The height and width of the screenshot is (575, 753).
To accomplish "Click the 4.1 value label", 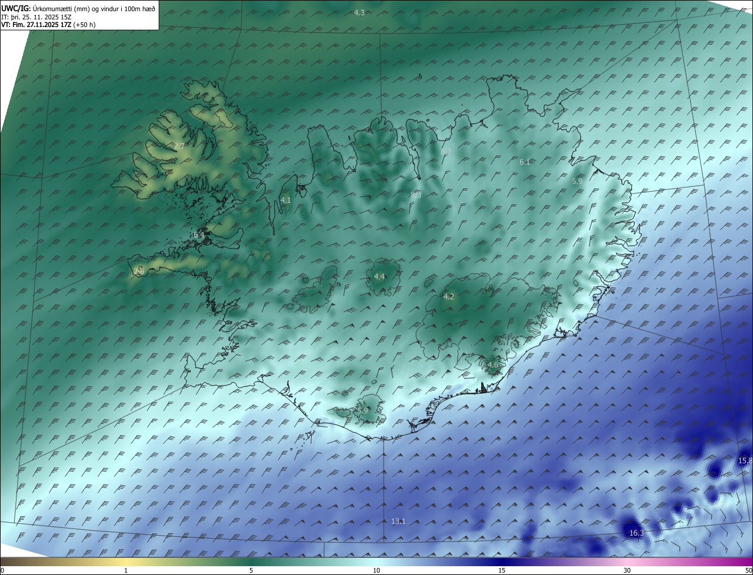I will click(285, 200).
